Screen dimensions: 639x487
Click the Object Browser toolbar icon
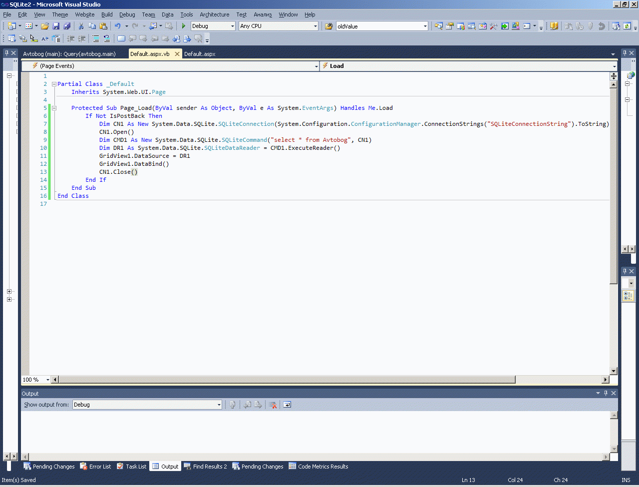pos(472,26)
